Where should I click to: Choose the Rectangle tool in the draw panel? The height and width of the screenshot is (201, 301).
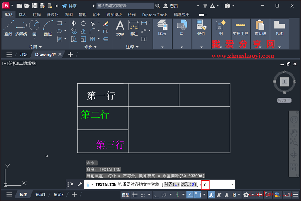pos(59,23)
